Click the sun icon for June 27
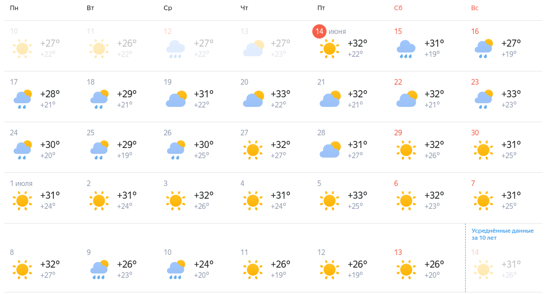The width and height of the screenshot is (554, 295). (x=252, y=150)
